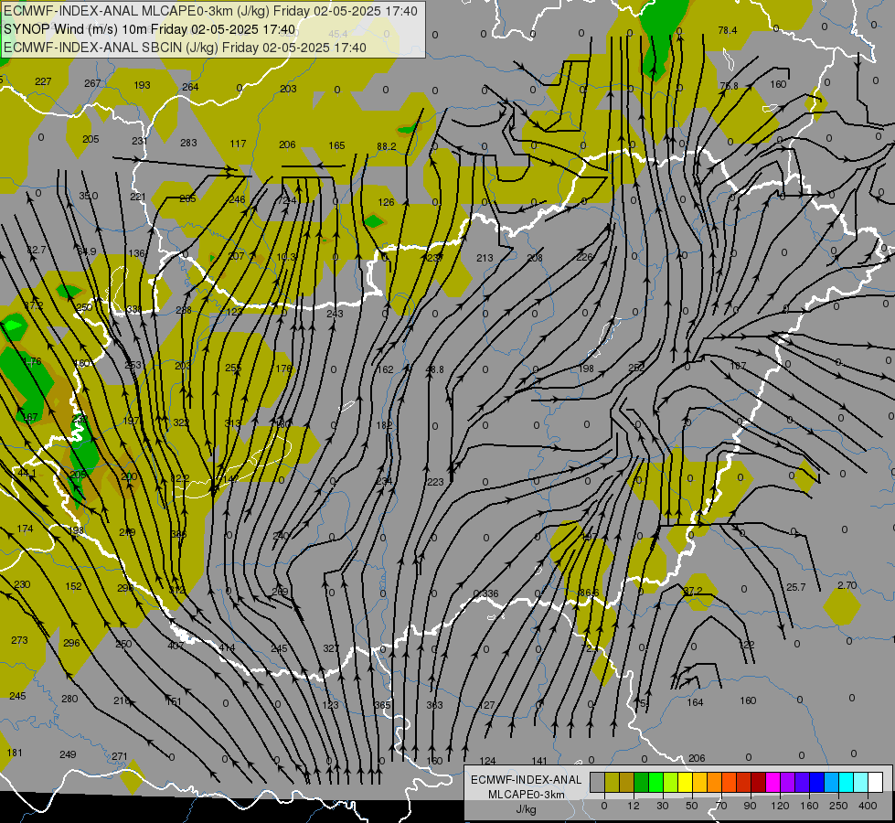Click the map value '313'
Screen dimensions: 895x823
click(x=233, y=423)
